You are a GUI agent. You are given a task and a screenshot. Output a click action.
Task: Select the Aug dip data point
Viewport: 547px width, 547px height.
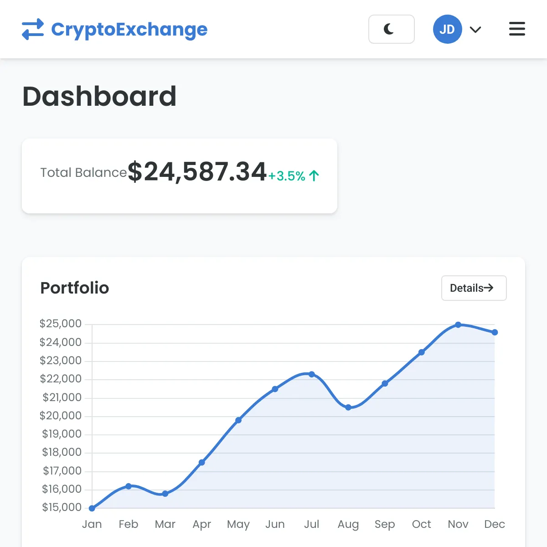point(348,408)
